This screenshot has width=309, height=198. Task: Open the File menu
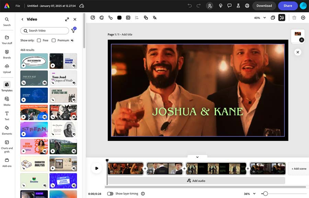click(x=18, y=5)
